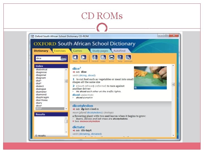Play pronunciation audio for dictate
Image resolution: width=204 pixels, height=153 pixels.
tap(74, 130)
